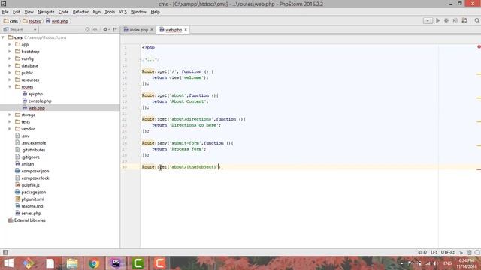Open the Window menu
Image resolution: width=481 pixels, height=270 pixels.
point(138,12)
